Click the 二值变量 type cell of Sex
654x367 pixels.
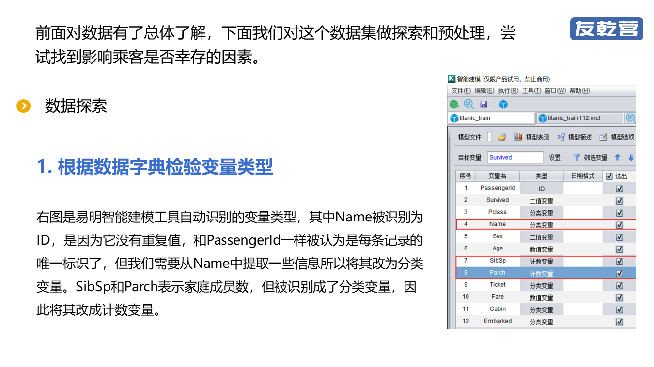[x=541, y=237]
